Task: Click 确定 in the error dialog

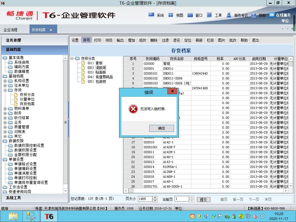Action: [161, 128]
